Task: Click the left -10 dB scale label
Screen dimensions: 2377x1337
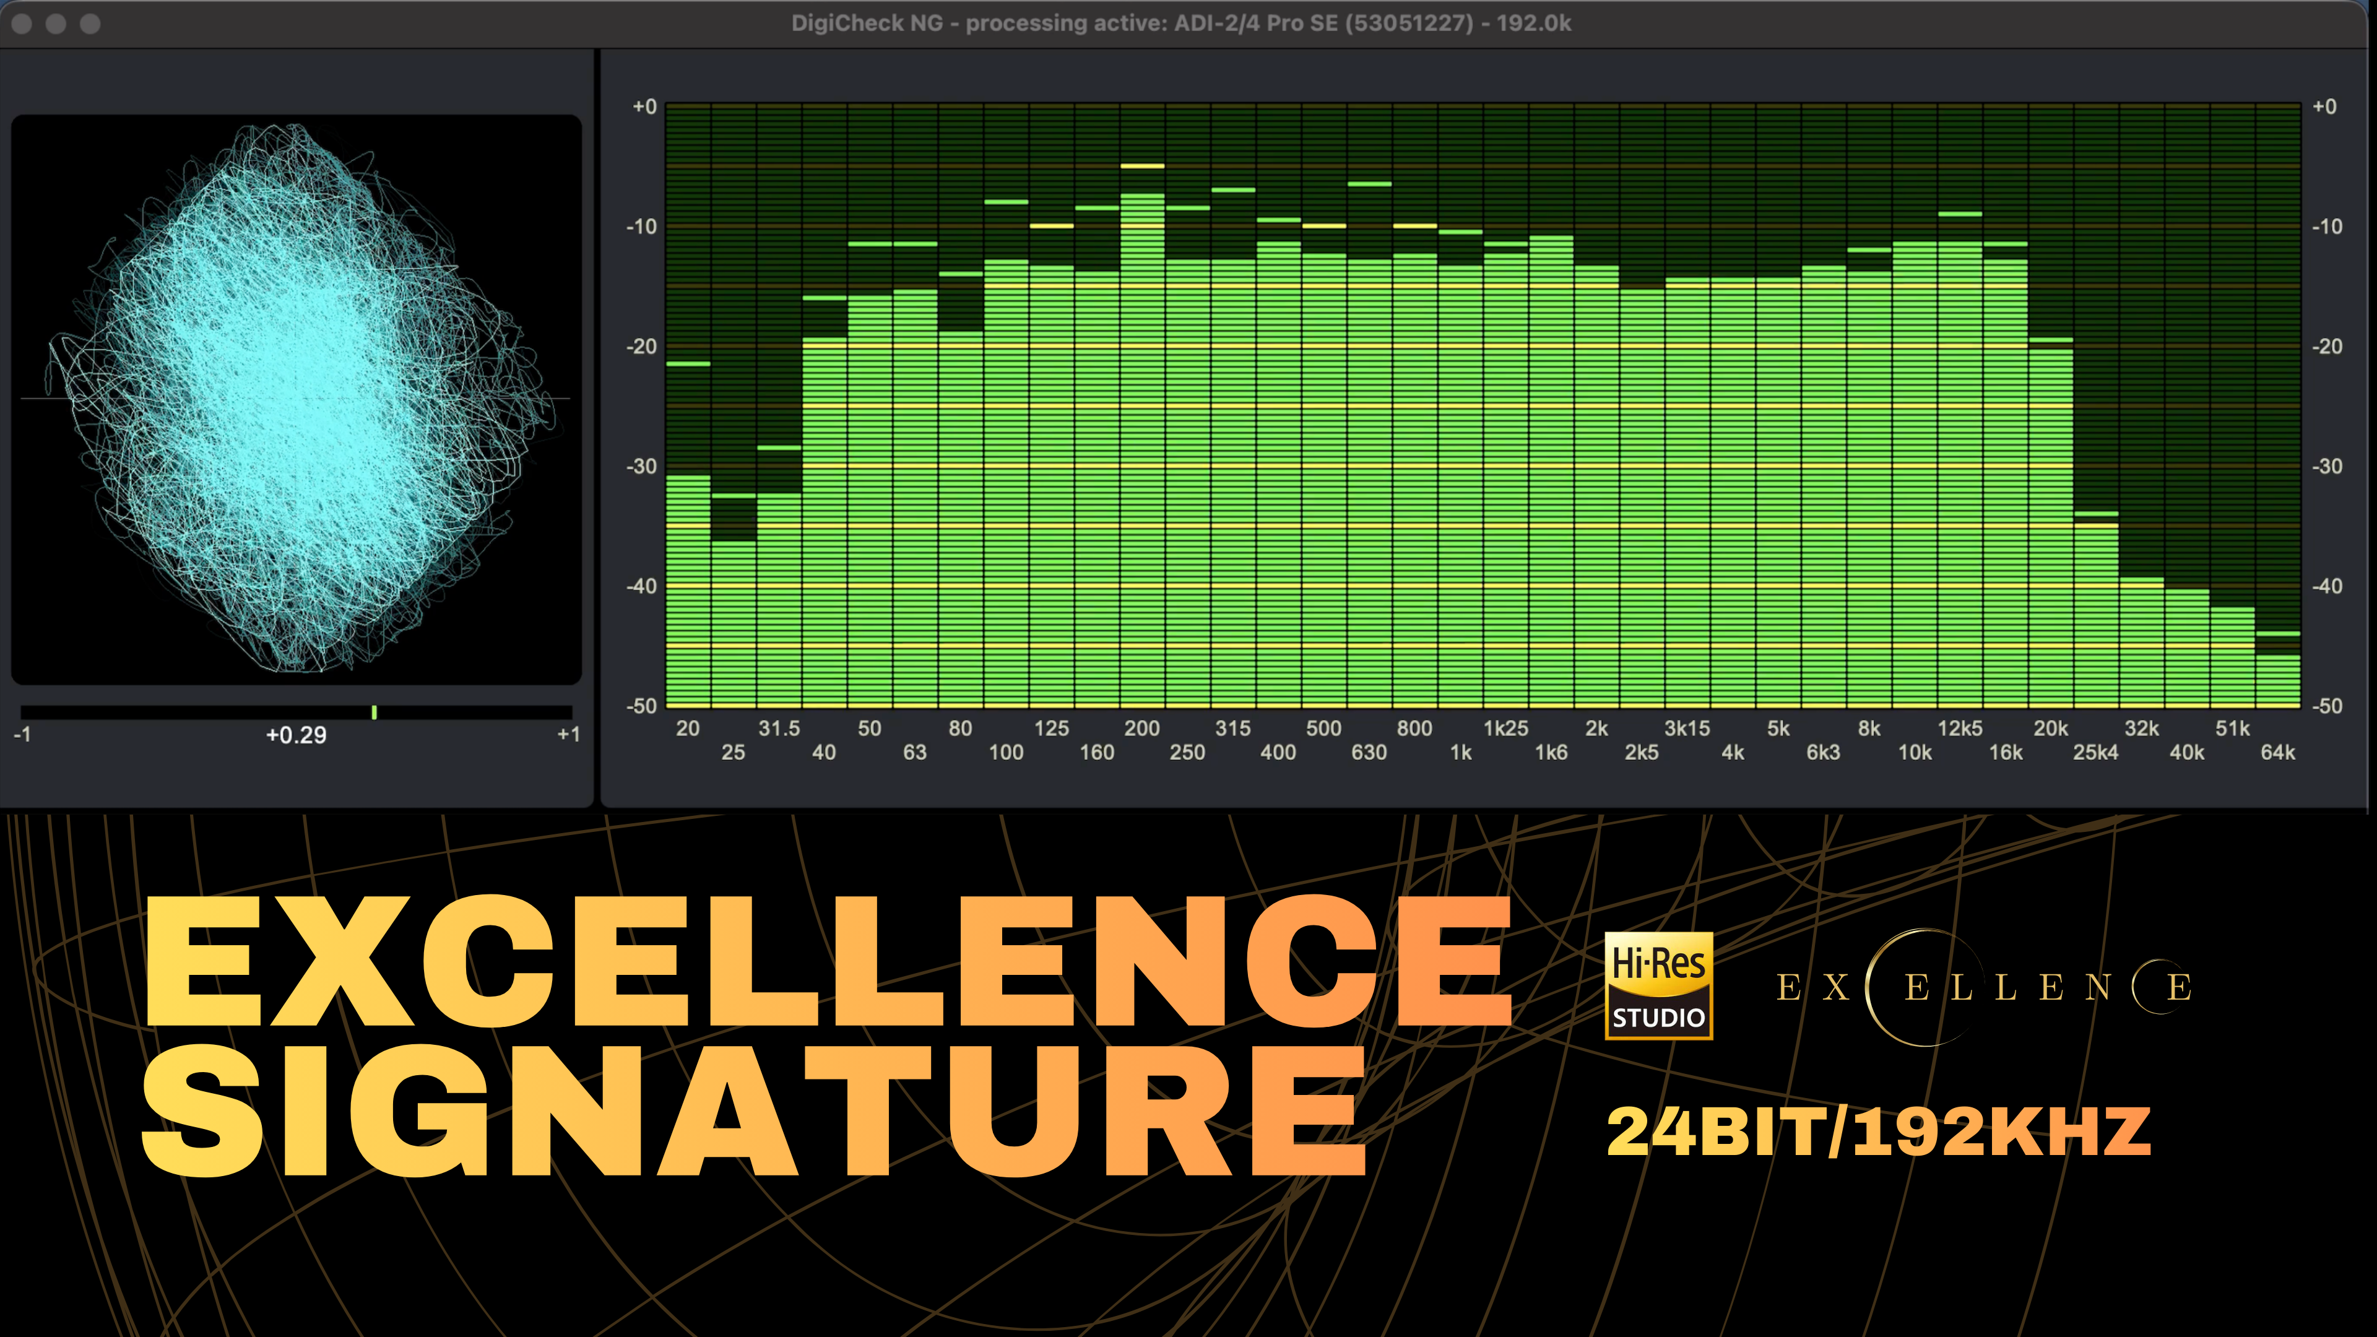Action: (641, 227)
